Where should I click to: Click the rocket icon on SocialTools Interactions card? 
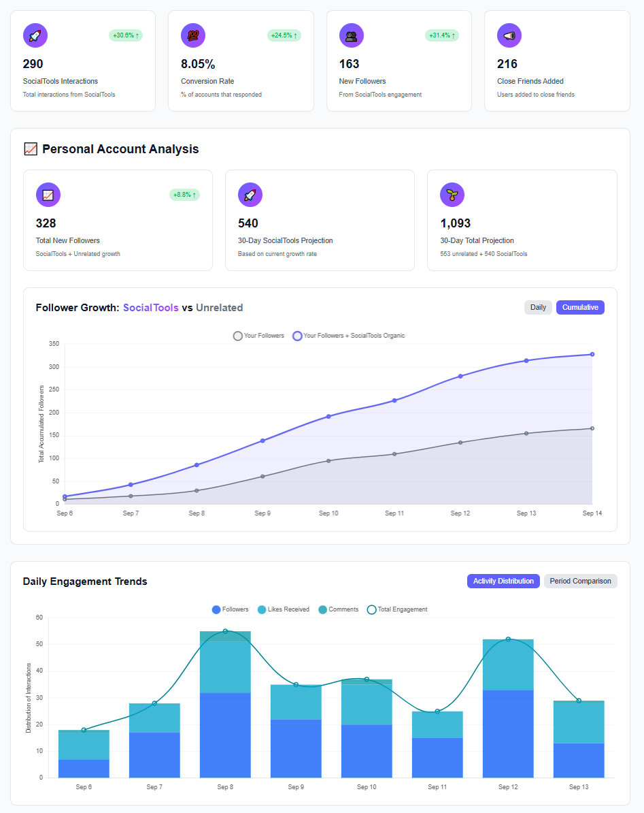[x=35, y=35]
